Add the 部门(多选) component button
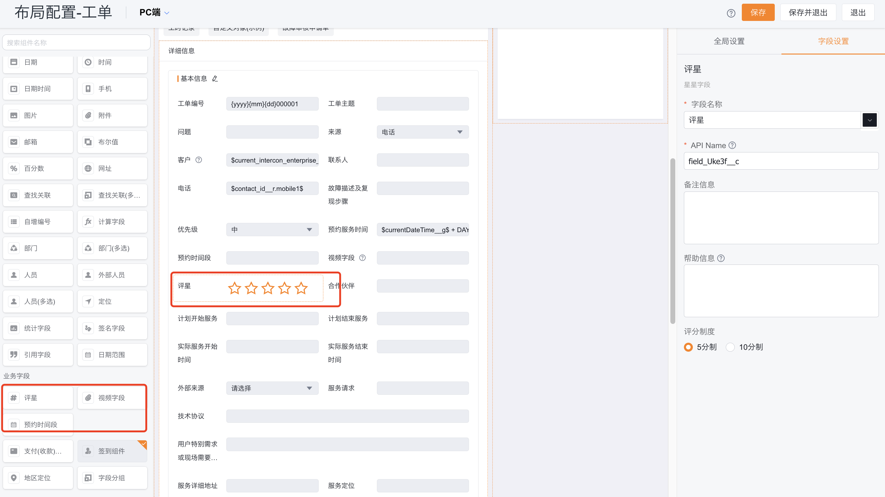Viewport: 885px width, 497px height. (x=112, y=248)
